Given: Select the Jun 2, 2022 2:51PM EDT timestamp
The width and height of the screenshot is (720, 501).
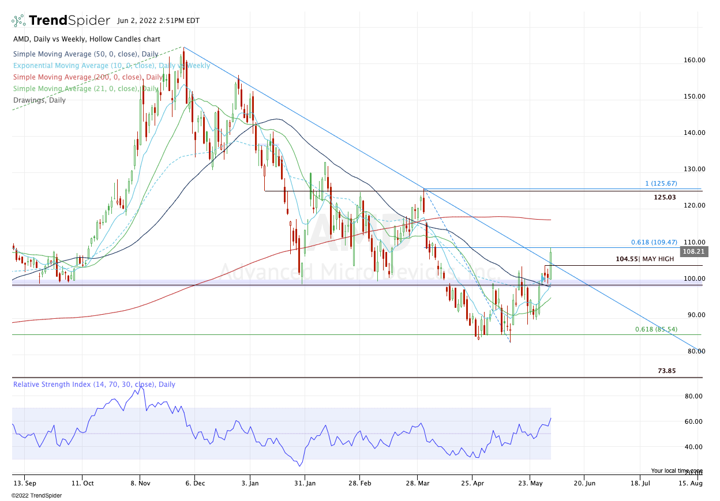Looking at the screenshot, I should [x=158, y=21].
